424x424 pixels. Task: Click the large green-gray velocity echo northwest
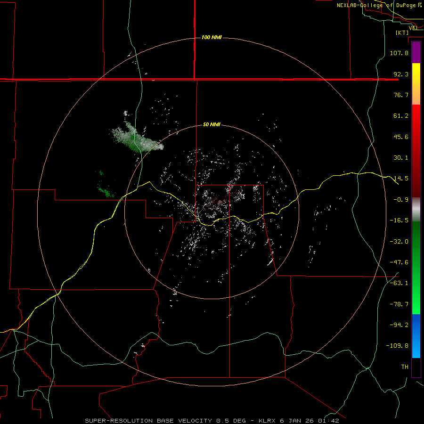pos(137,138)
